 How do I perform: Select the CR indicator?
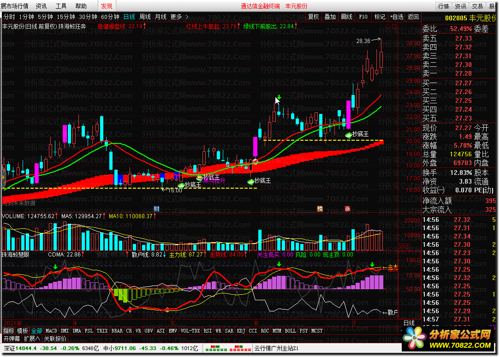pyautogui.click(x=129, y=331)
